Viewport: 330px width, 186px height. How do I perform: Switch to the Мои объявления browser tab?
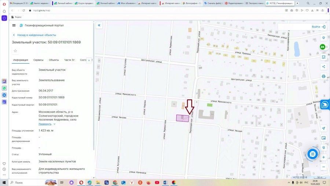(x=127, y=3)
